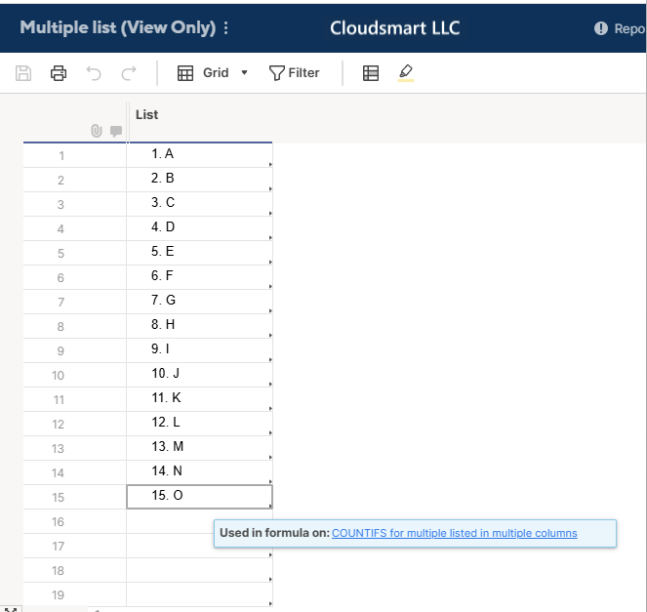The height and width of the screenshot is (612, 647).
Task: Select cell containing 7. G
Action: 199,302
